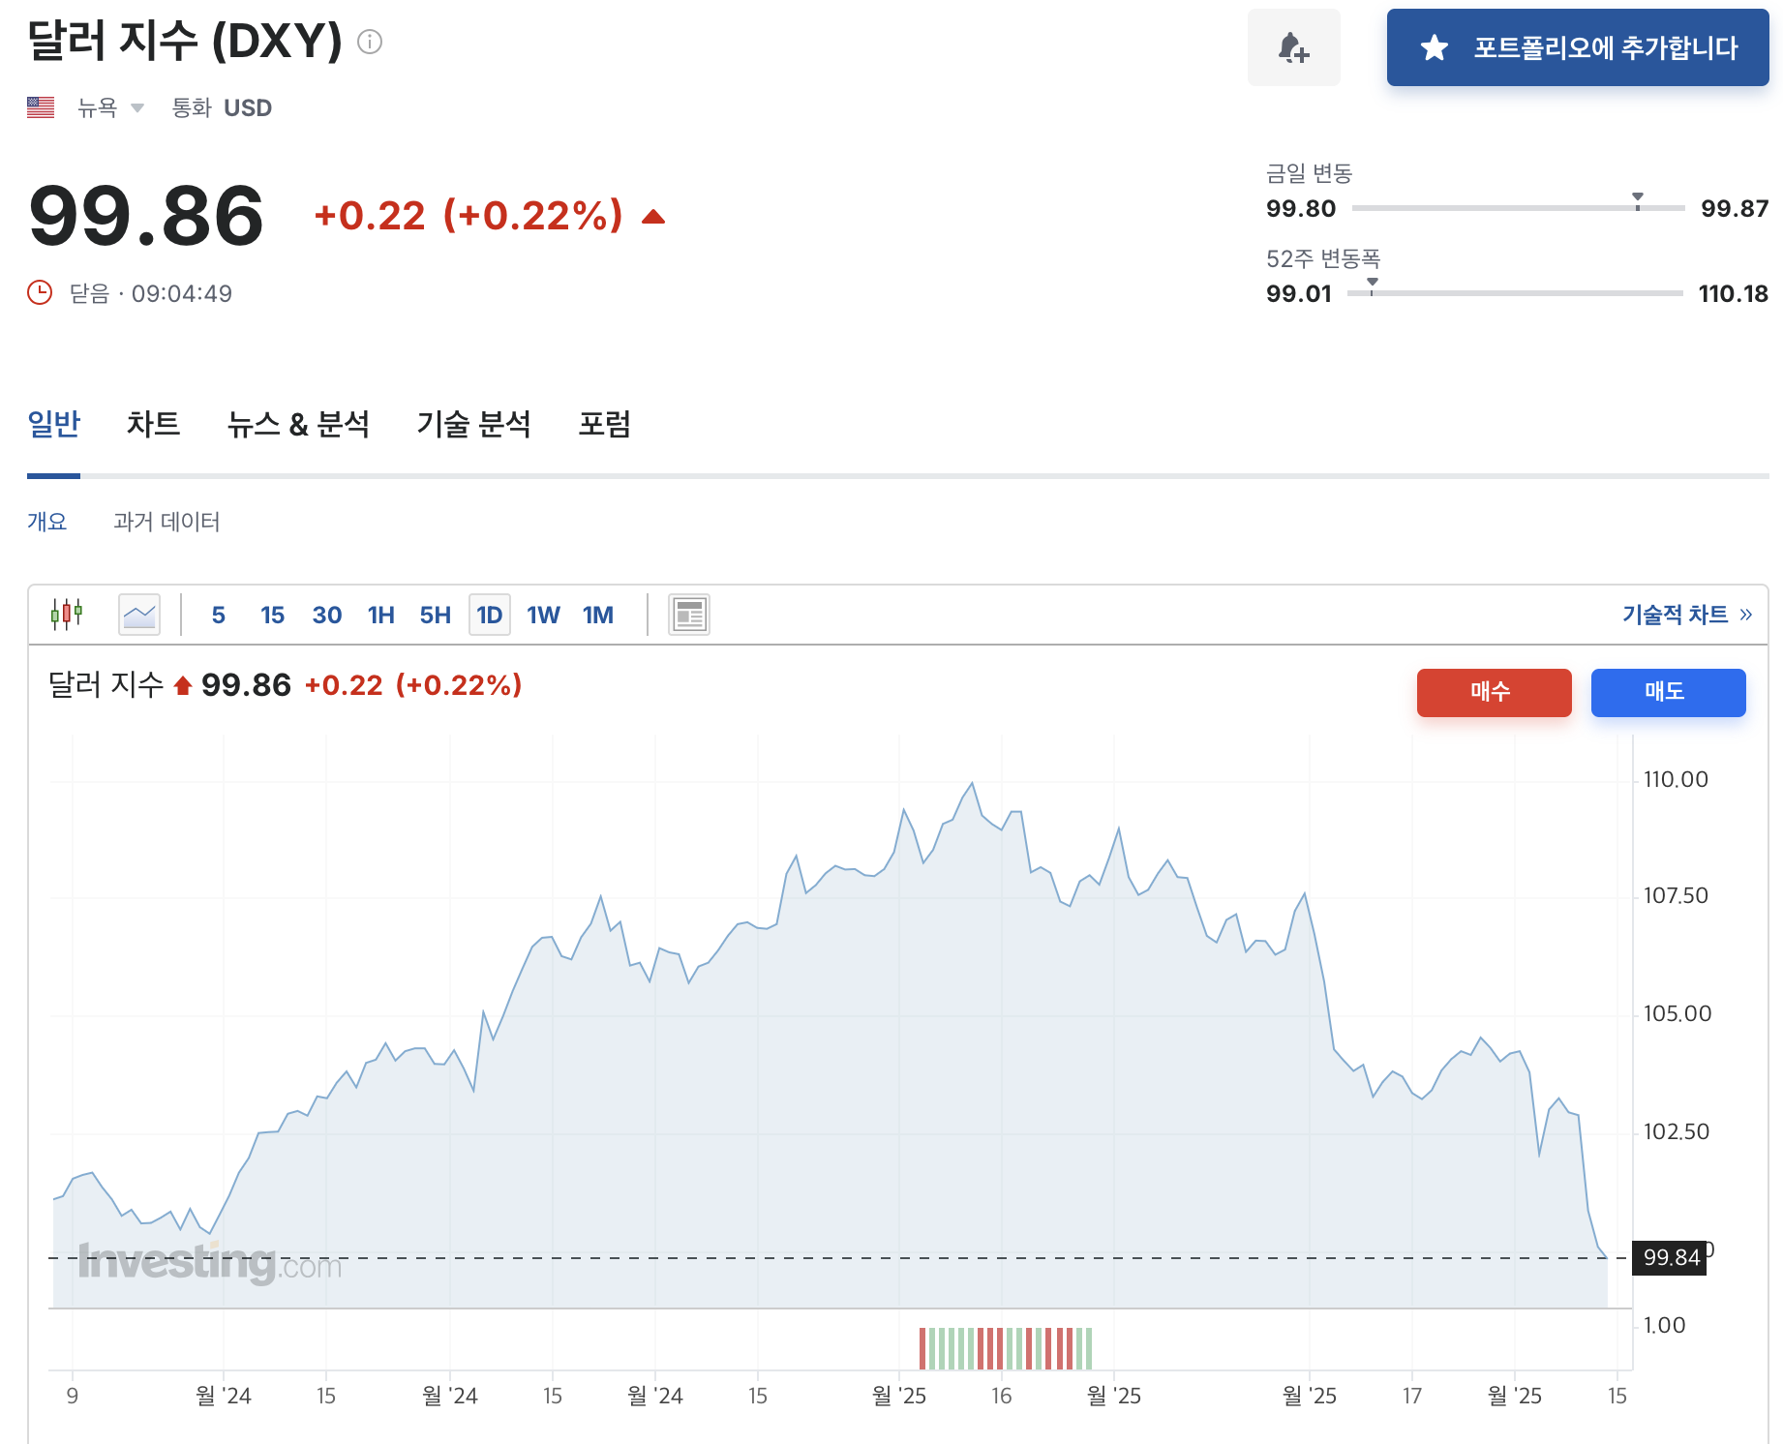Screen dimensions: 1783x1444
Task: Select the 5 minute interval
Action: tap(219, 615)
